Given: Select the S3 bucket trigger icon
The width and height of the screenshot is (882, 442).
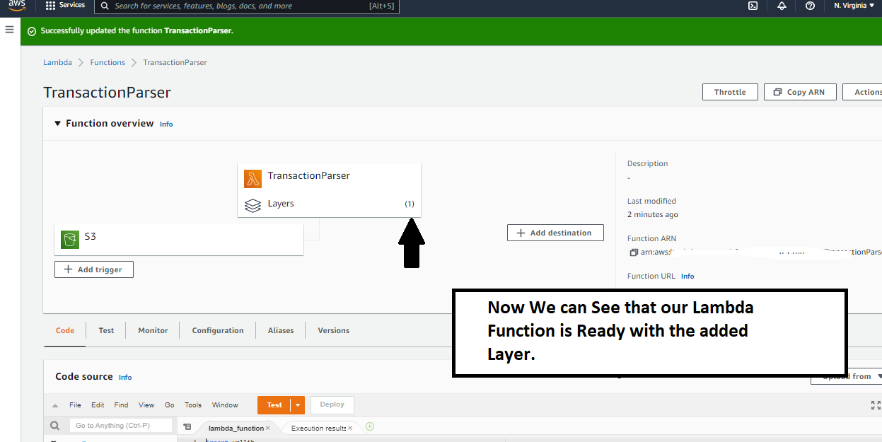Looking at the screenshot, I should tap(69, 239).
